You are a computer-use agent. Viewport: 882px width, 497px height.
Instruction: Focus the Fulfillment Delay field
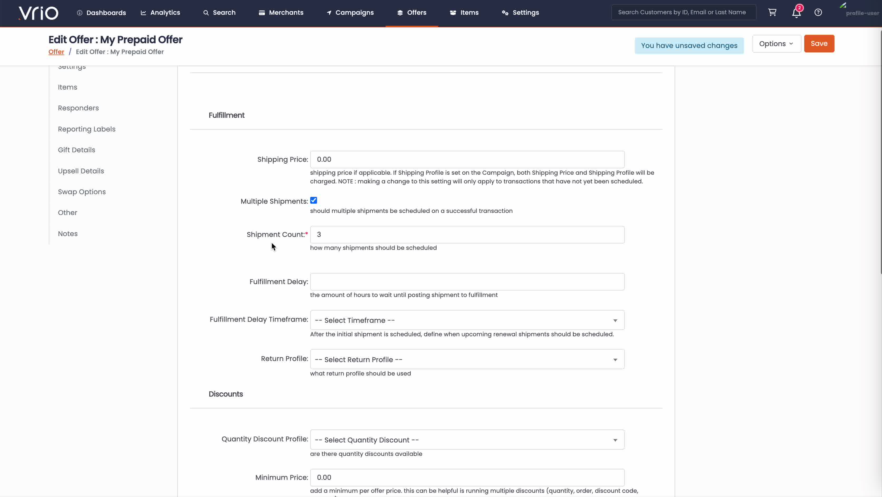(467, 282)
